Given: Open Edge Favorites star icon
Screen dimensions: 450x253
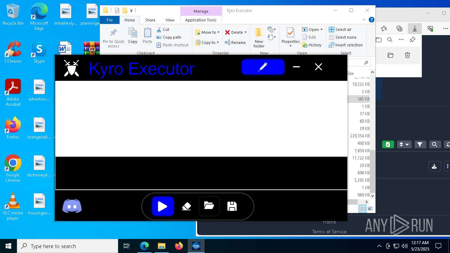Looking at the screenshot, I should 384,29.
